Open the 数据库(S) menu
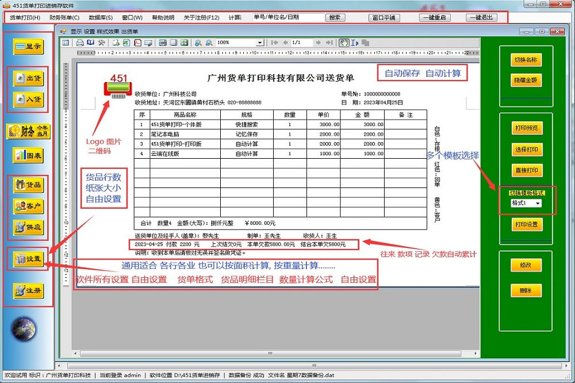The width and height of the screenshot is (575, 383). [101, 18]
